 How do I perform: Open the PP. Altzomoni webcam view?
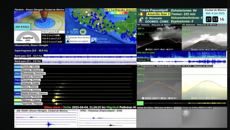tap(205, 37)
